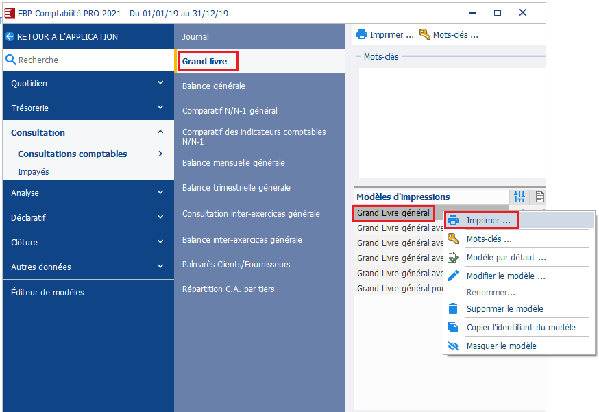Click the key icon in top toolbar
The image size is (599, 412).
coord(424,34)
